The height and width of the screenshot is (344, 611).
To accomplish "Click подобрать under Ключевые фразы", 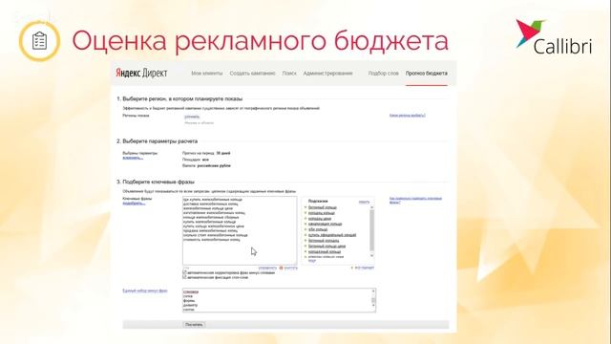I will (134, 204).
